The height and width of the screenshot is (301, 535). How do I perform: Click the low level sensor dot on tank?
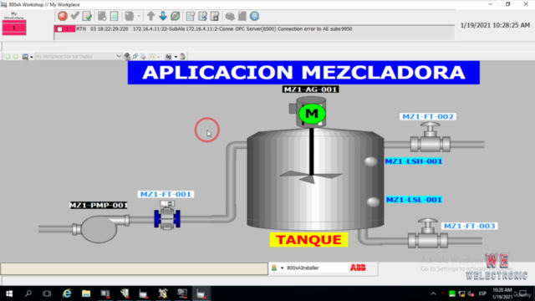coord(373,202)
